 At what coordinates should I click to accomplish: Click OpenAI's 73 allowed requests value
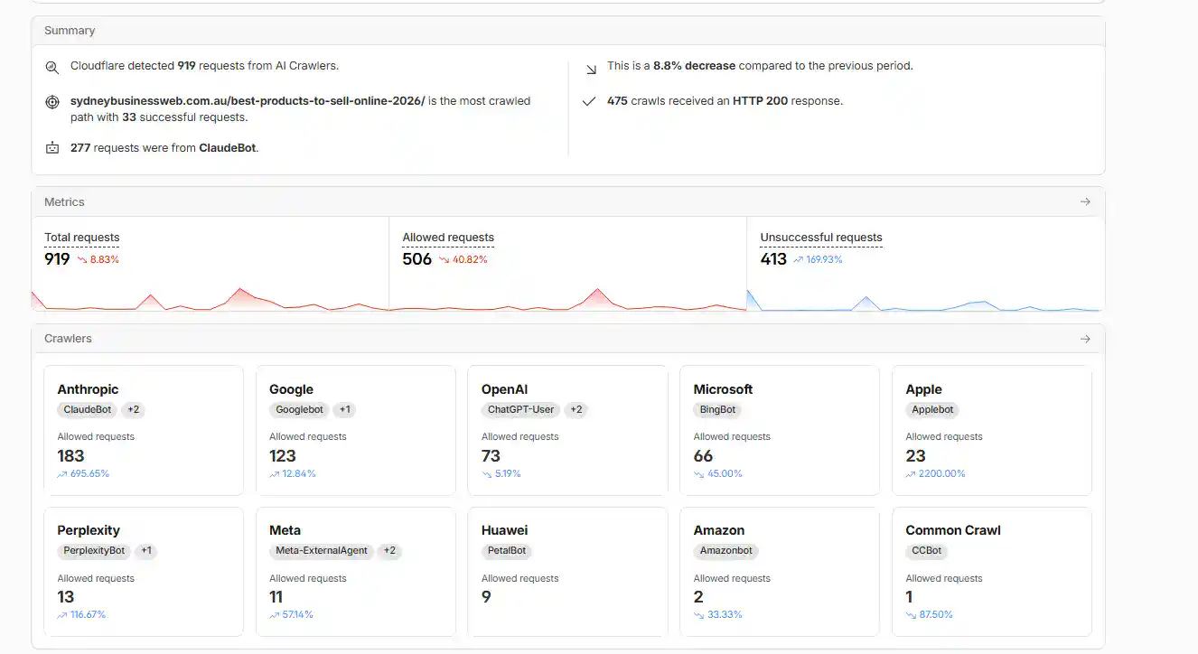(491, 456)
